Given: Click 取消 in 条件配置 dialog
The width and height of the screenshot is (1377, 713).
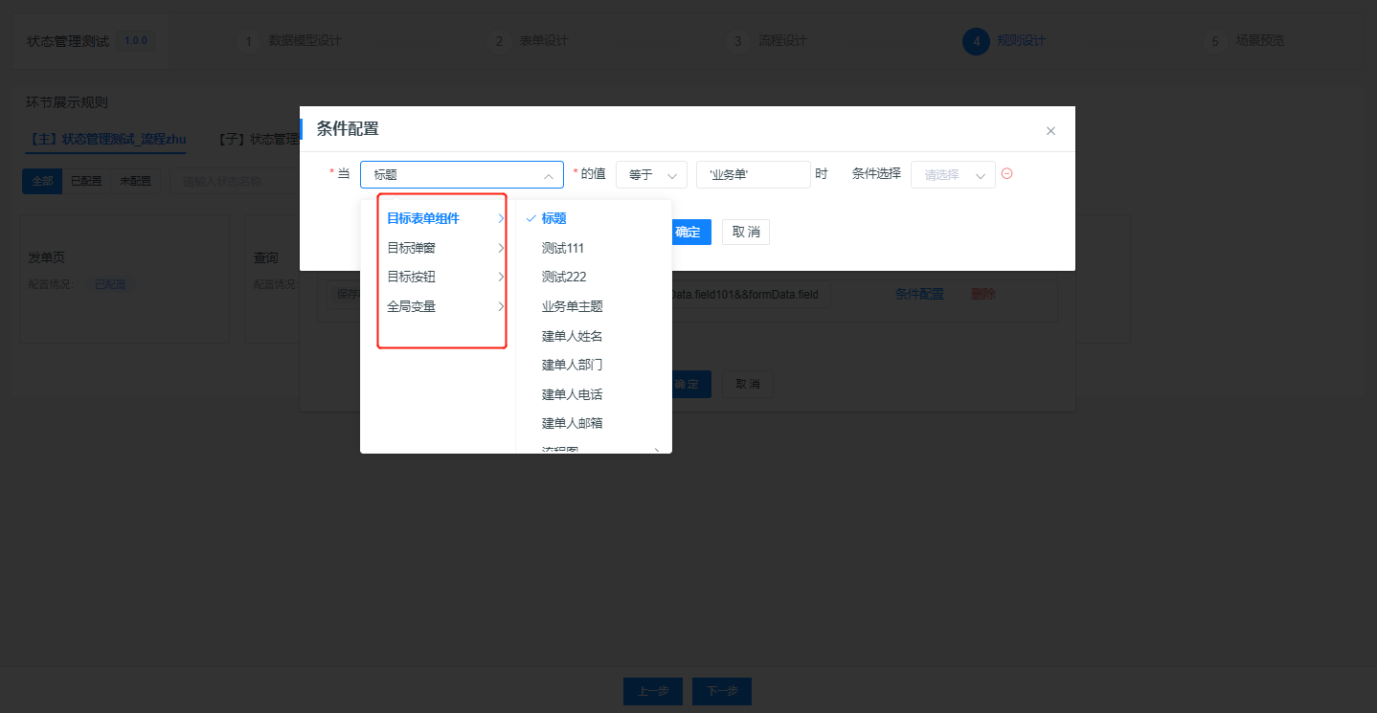Looking at the screenshot, I should 746,233.
